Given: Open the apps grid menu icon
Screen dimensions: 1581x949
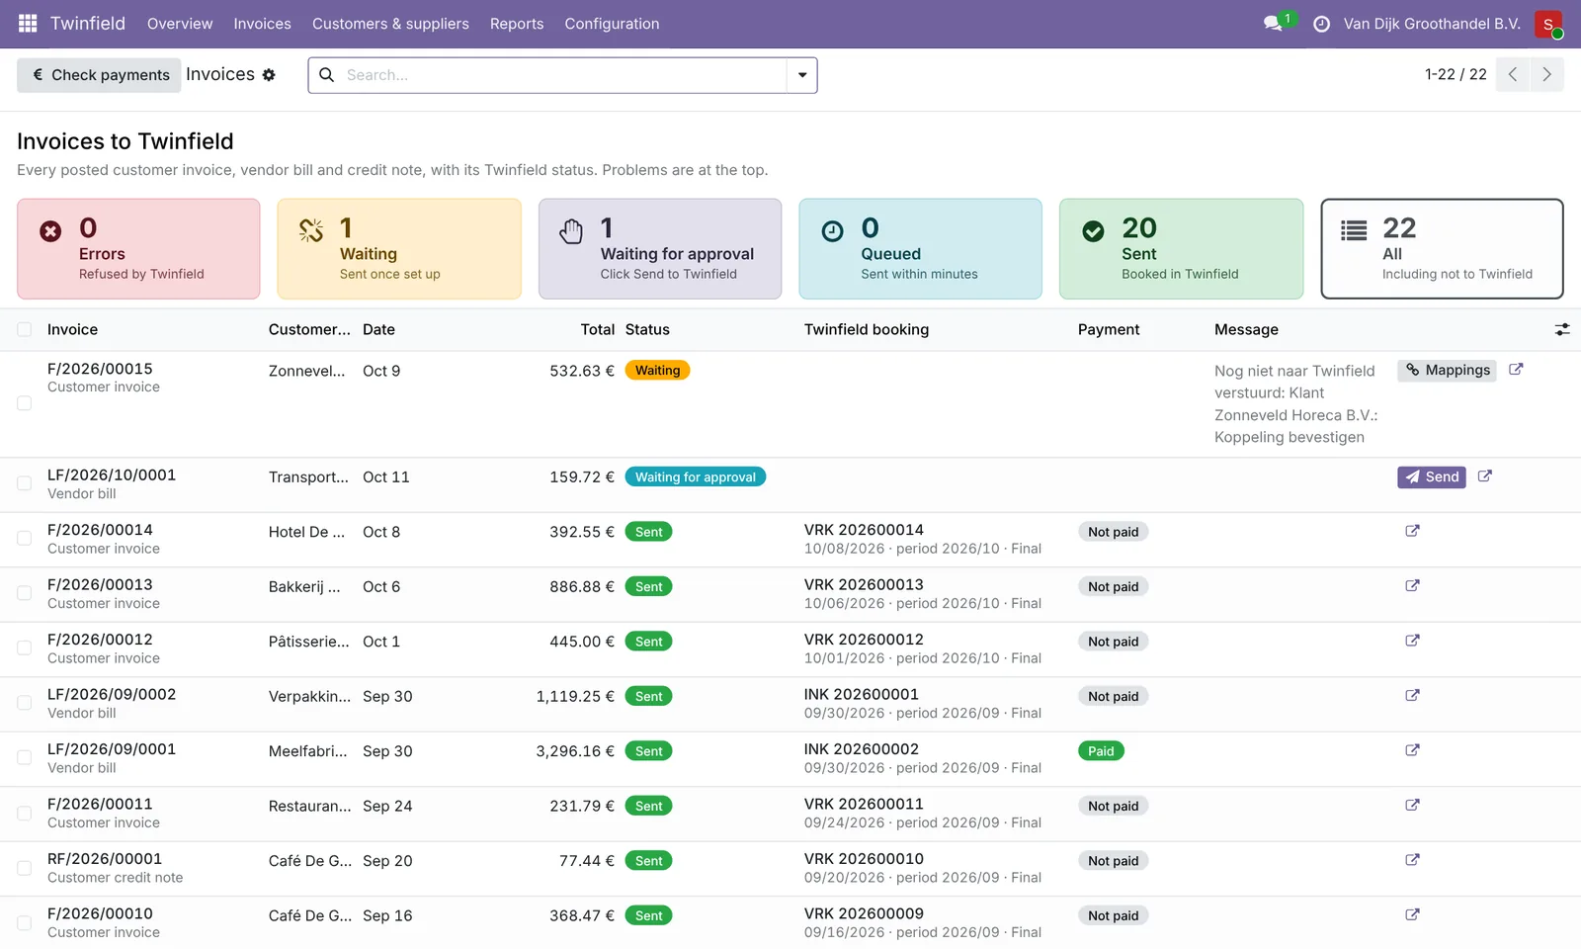Looking at the screenshot, I should pos(28,23).
